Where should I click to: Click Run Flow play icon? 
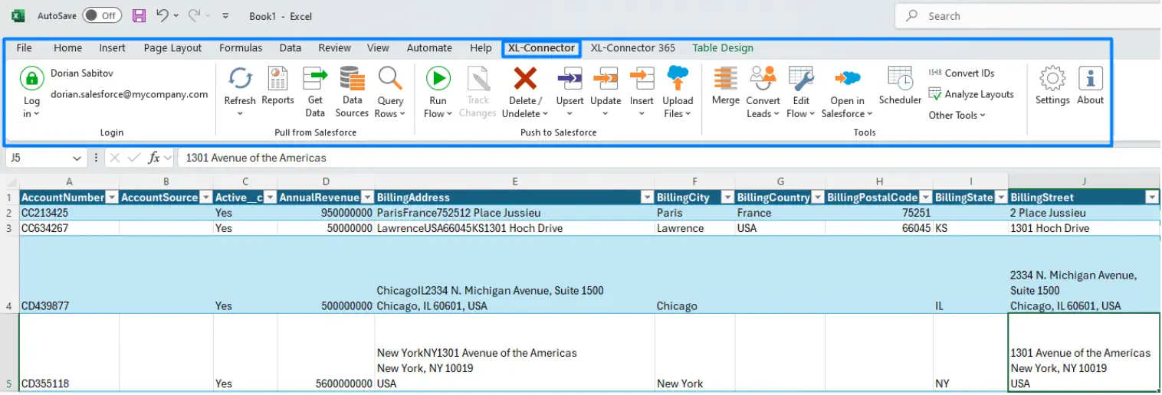(x=438, y=79)
